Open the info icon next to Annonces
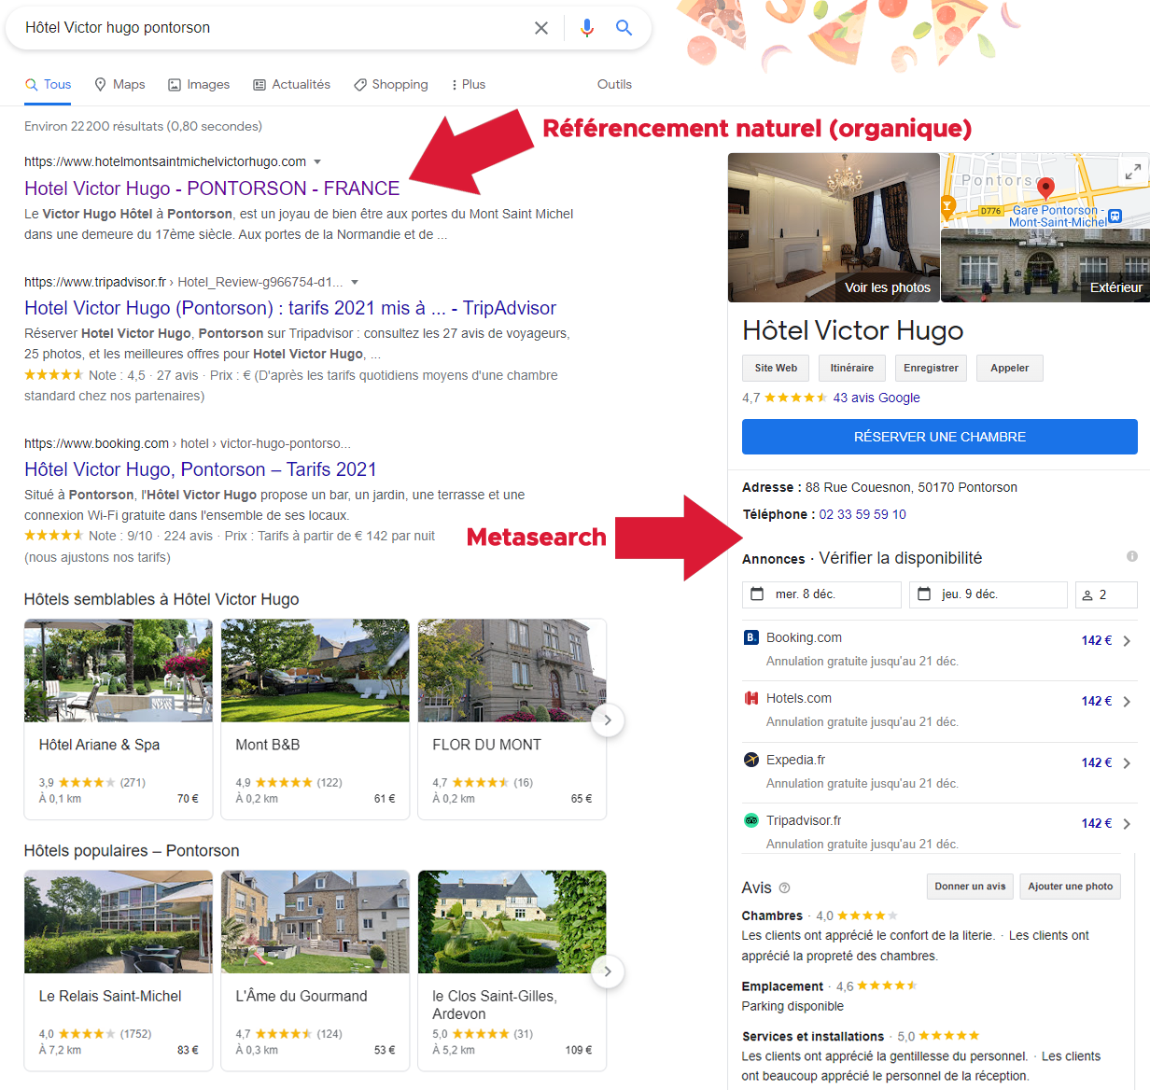The height and width of the screenshot is (1090, 1150). [x=1132, y=556]
